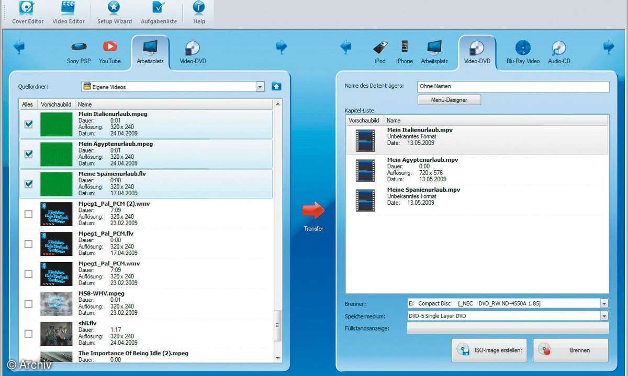The width and height of the screenshot is (628, 376).
Task: Select Sony PSP as source device
Action: click(x=79, y=52)
